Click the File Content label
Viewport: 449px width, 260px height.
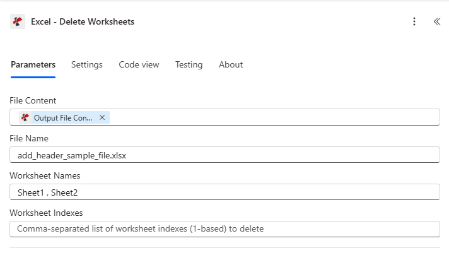point(33,100)
